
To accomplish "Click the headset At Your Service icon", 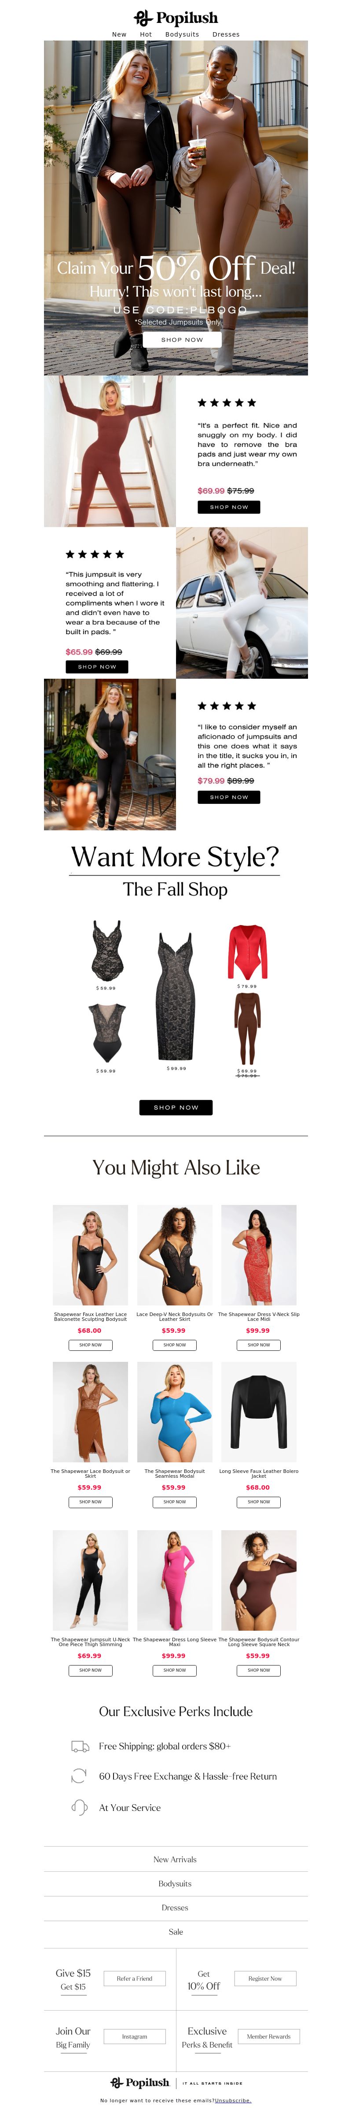I will pos(79,1807).
